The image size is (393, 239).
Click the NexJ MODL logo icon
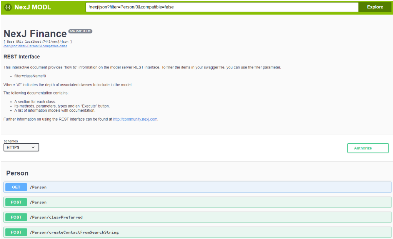[x=8, y=7]
